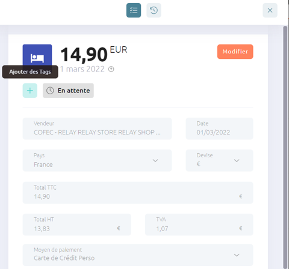Screen dimensions: 289x269
Task: Click the clock icon in En attente badge
Action: (50, 91)
